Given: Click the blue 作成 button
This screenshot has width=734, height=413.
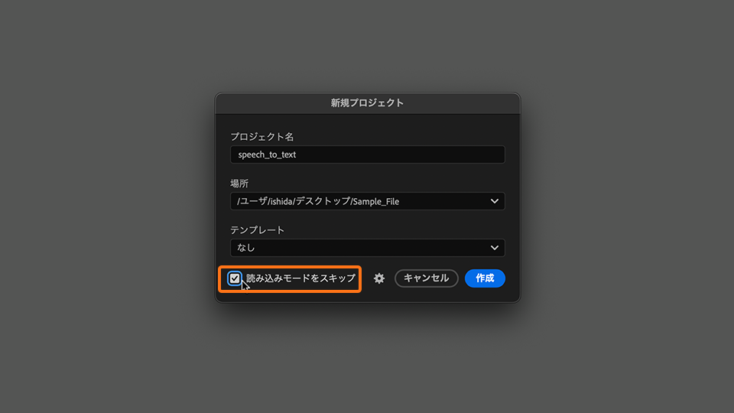Looking at the screenshot, I should click(x=485, y=278).
